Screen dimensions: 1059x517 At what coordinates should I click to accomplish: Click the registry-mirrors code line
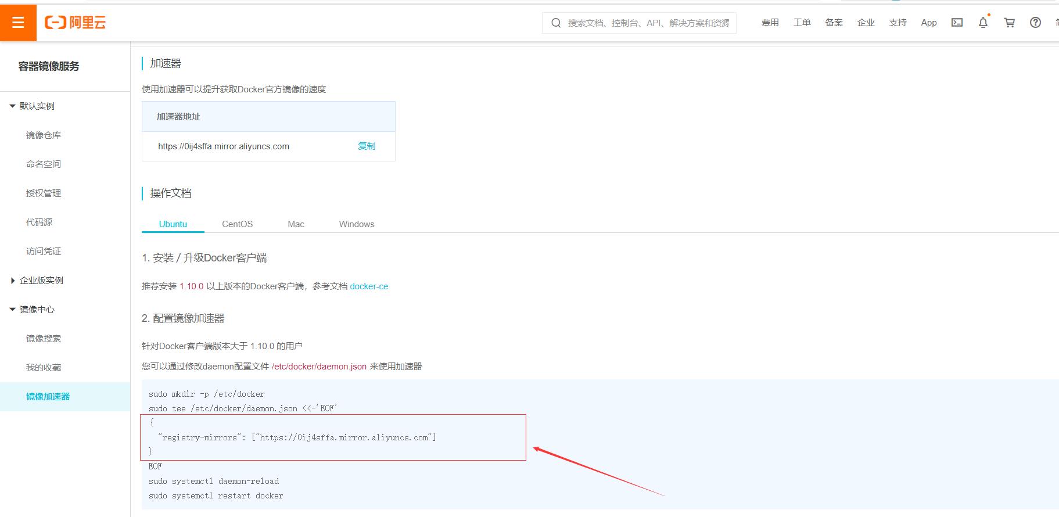click(297, 437)
